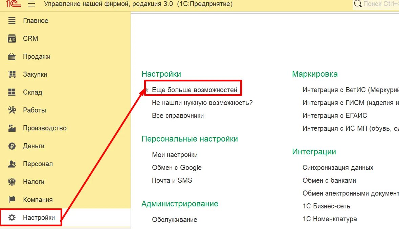399x229 pixels.
Task: Click the Склад boxes icon
Action: point(12,92)
